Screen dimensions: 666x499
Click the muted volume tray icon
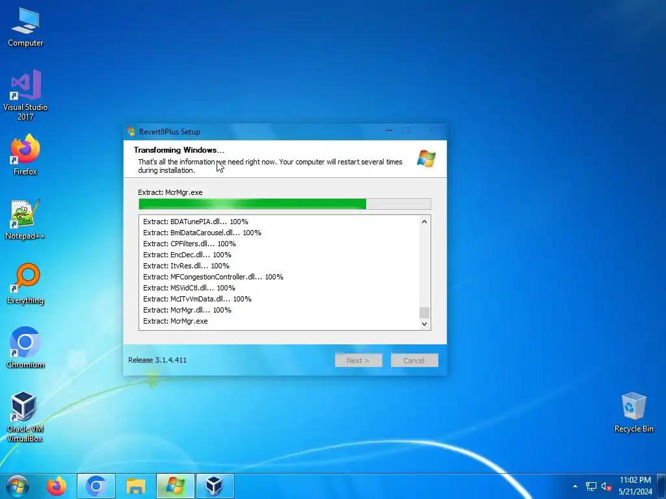click(606, 486)
